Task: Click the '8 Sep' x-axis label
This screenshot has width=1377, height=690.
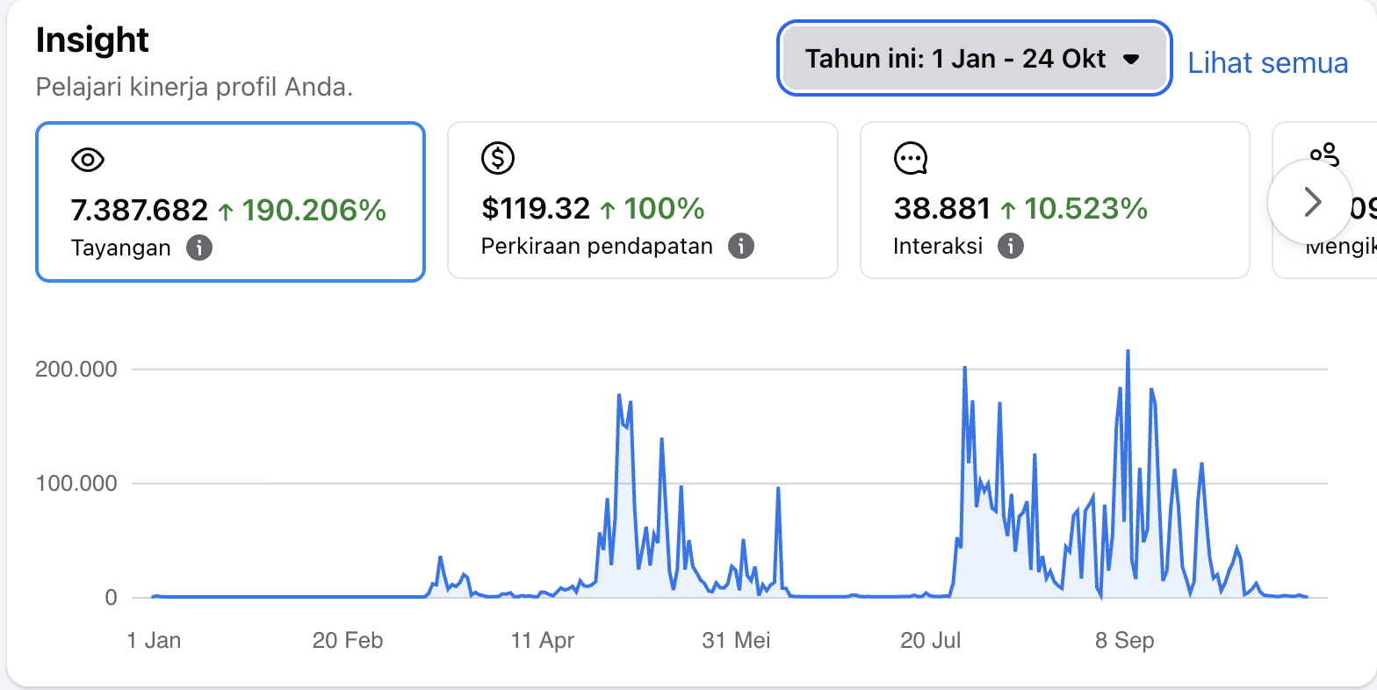Action: tap(1125, 641)
